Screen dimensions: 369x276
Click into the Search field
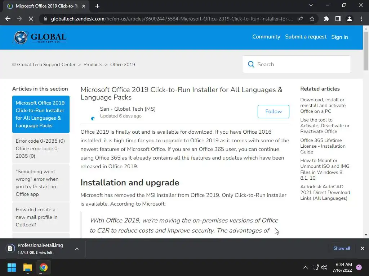tap(297, 64)
